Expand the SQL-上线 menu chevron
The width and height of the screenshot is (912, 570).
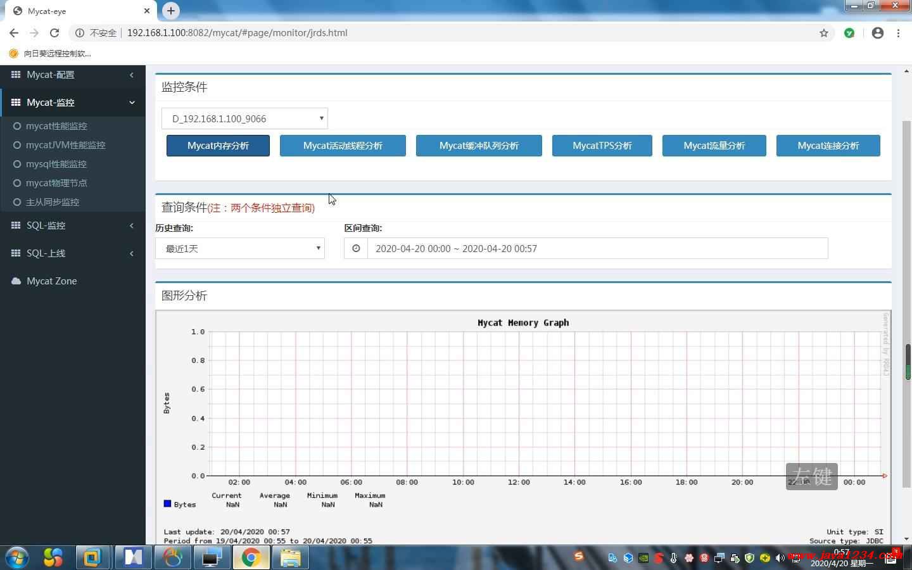[x=132, y=253]
